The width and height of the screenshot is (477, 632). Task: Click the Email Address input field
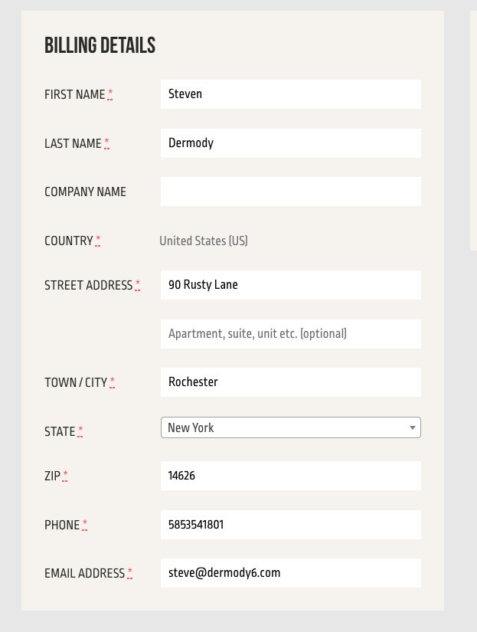pyautogui.click(x=290, y=573)
